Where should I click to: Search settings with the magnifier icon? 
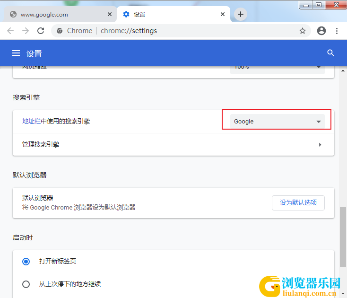[330, 53]
